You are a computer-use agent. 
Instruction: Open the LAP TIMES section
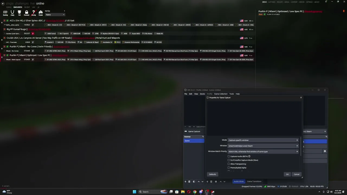pos(272,2)
